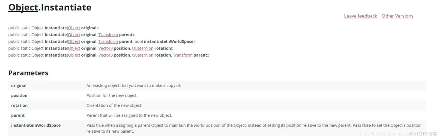Select the rotation parameter name
Screen dimensions: 440x139
[x=19, y=105]
